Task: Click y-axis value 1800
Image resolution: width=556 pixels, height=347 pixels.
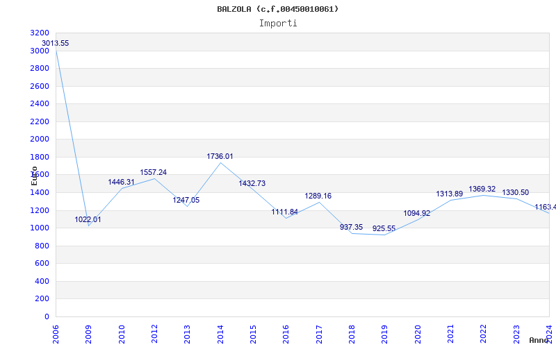Action: click(x=40, y=158)
